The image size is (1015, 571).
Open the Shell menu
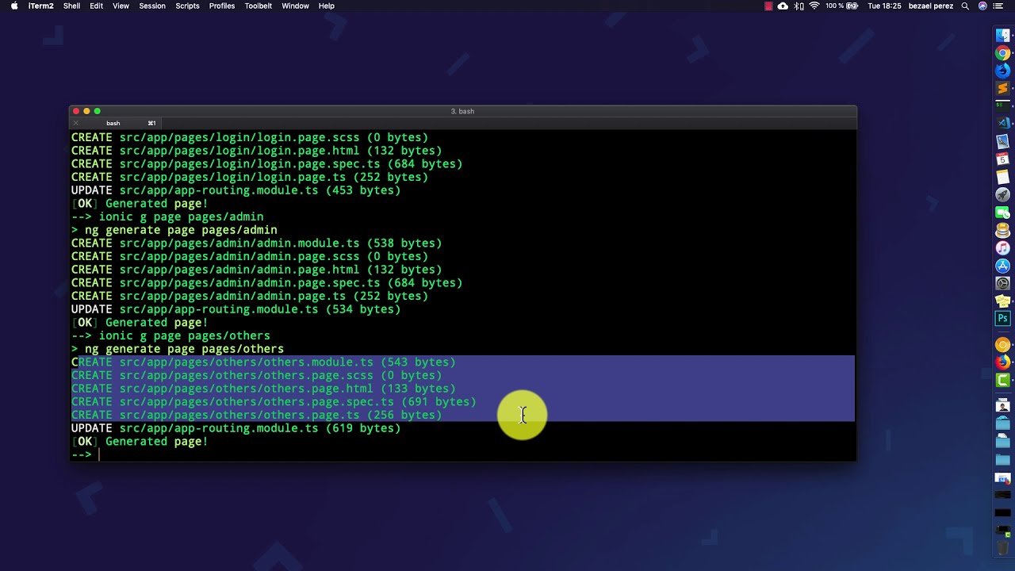click(x=71, y=6)
